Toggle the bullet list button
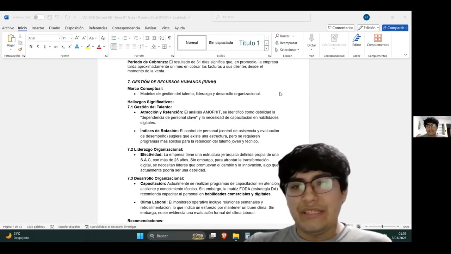This screenshot has width=451, height=254. [x=113, y=38]
